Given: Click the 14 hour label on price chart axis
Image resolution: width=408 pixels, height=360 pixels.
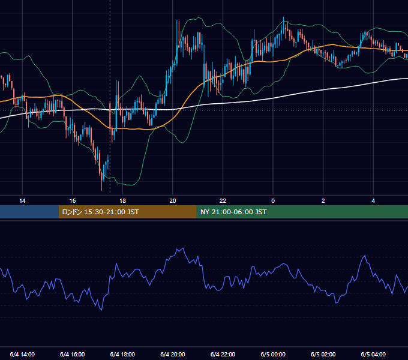Looking at the screenshot, I should tap(22, 201).
